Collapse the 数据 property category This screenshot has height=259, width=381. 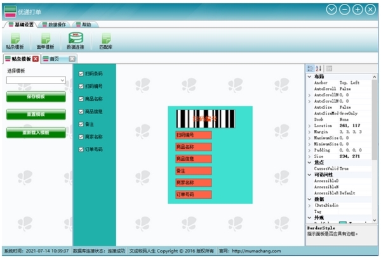click(309, 199)
